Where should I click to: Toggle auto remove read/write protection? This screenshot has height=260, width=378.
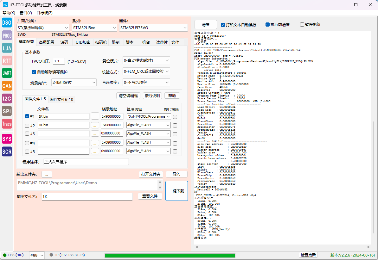point(34,72)
